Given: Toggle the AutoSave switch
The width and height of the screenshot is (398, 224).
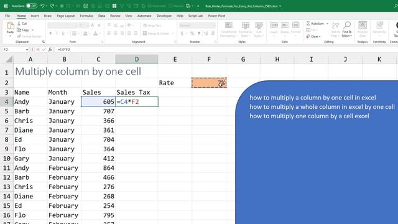Looking at the screenshot, I should pos(32,6).
